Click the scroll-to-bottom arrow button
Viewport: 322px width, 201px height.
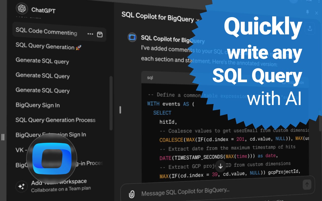(x=221, y=166)
